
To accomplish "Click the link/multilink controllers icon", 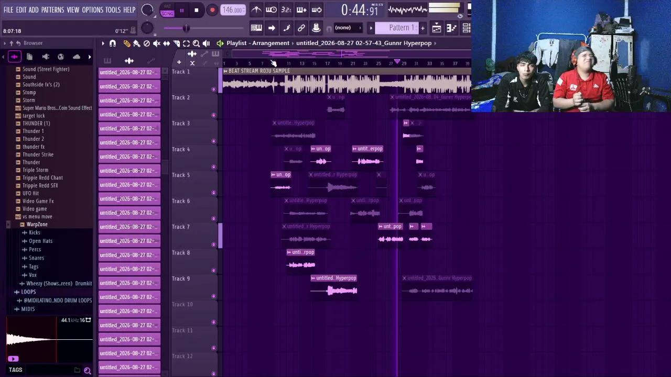I will coord(301,28).
